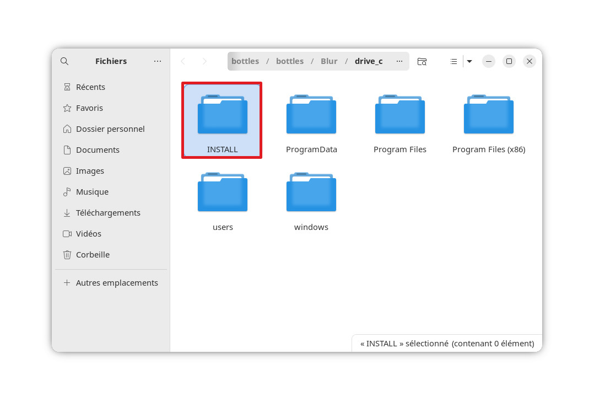Image resolution: width=594 pixels, height=407 pixels.
Task: Open Dossier personnel from the sidebar
Action: 110,129
